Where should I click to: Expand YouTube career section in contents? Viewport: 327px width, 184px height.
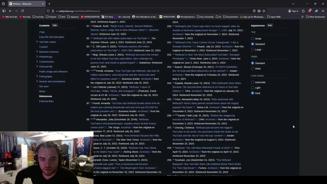37,42
